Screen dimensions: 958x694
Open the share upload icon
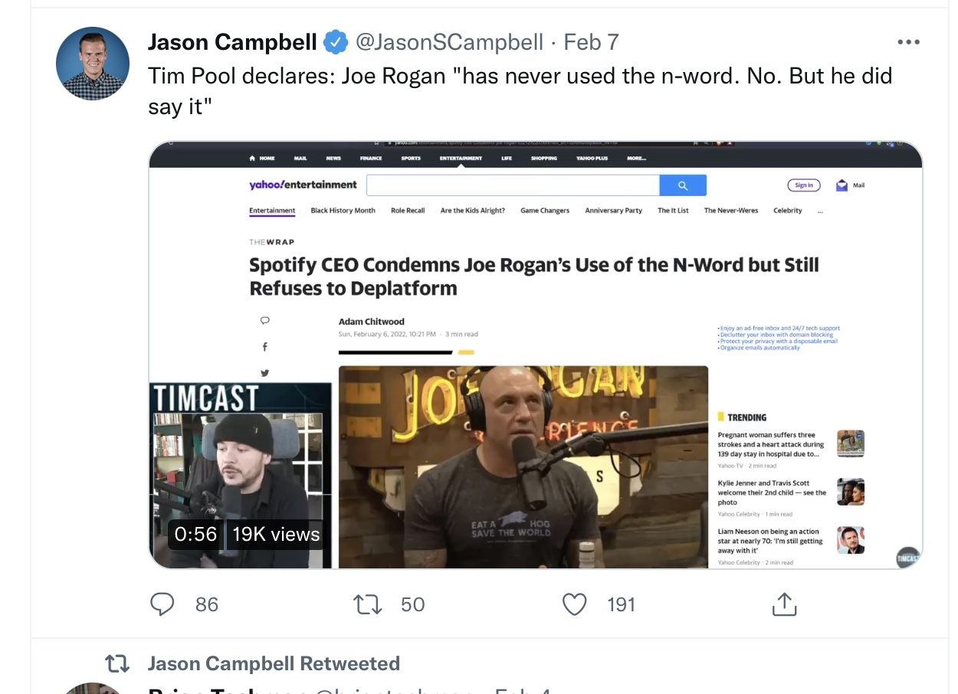tap(784, 604)
